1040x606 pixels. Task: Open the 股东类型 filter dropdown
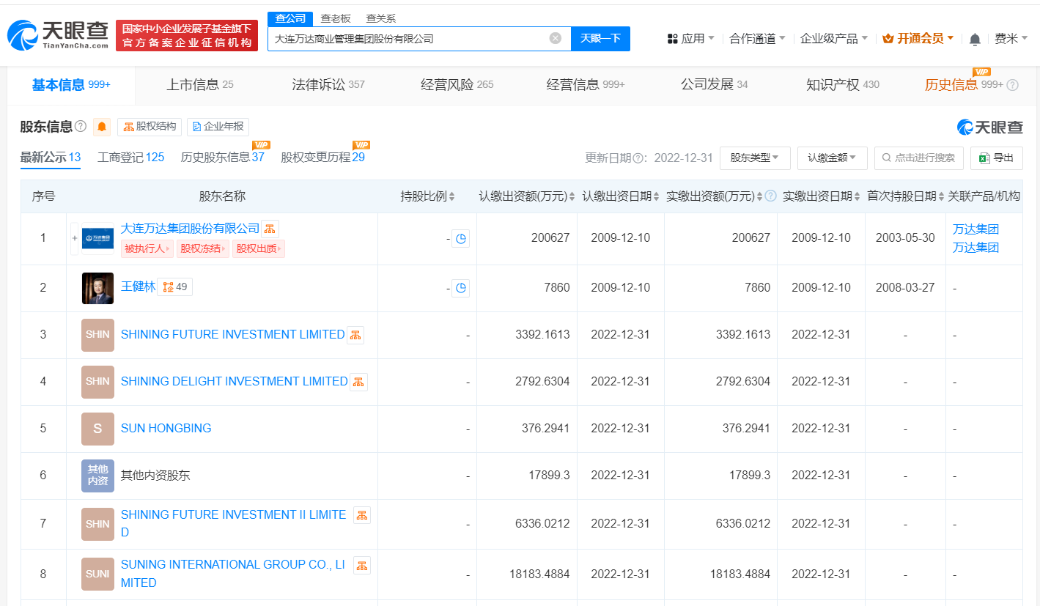tap(755, 158)
